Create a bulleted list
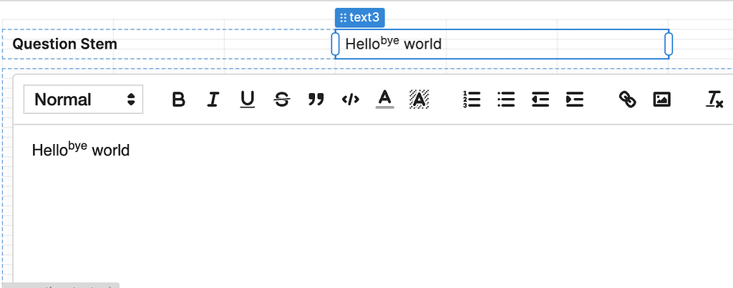 [x=506, y=99]
